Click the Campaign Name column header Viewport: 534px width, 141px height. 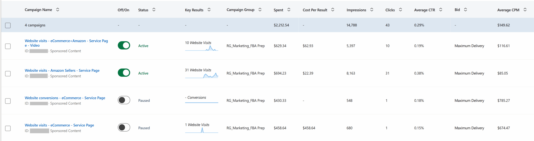coord(38,10)
